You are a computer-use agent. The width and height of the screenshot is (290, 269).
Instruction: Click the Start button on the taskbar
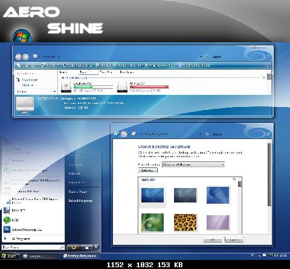[9, 256]
